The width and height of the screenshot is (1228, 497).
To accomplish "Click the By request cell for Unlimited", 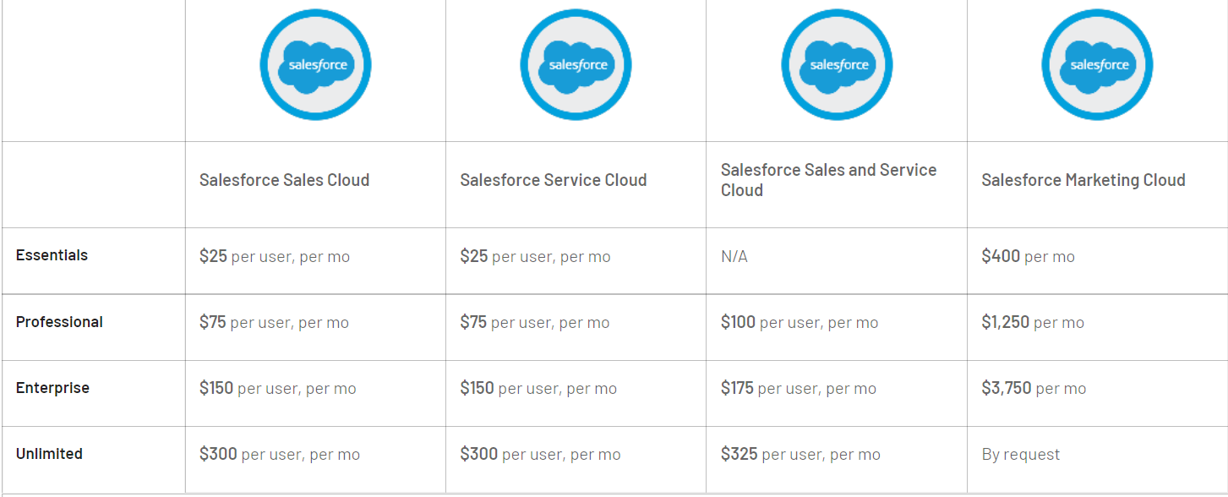I will click(x=1020, y=454).
